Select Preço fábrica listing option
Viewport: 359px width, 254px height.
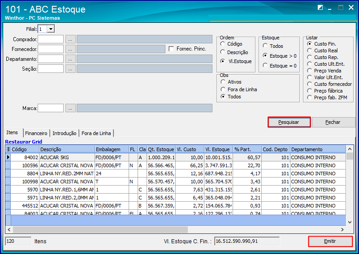[310, 91]
